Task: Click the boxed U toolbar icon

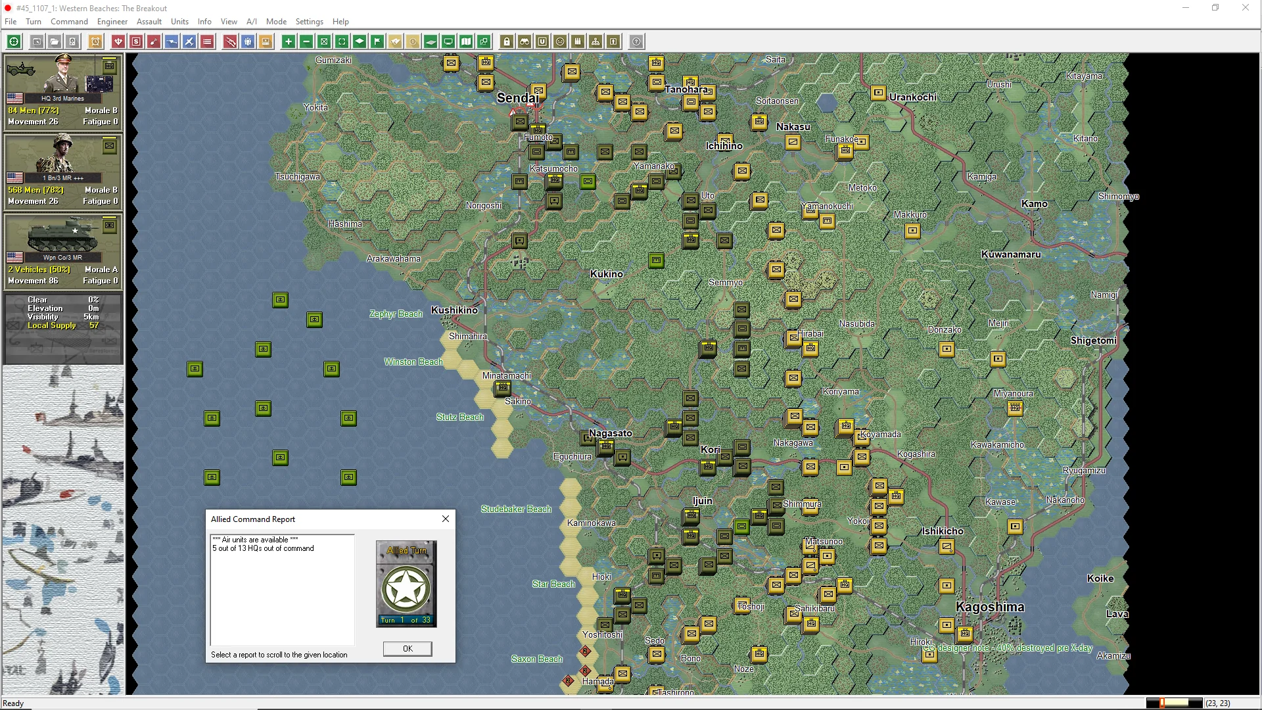Action: tap(542, 41)
